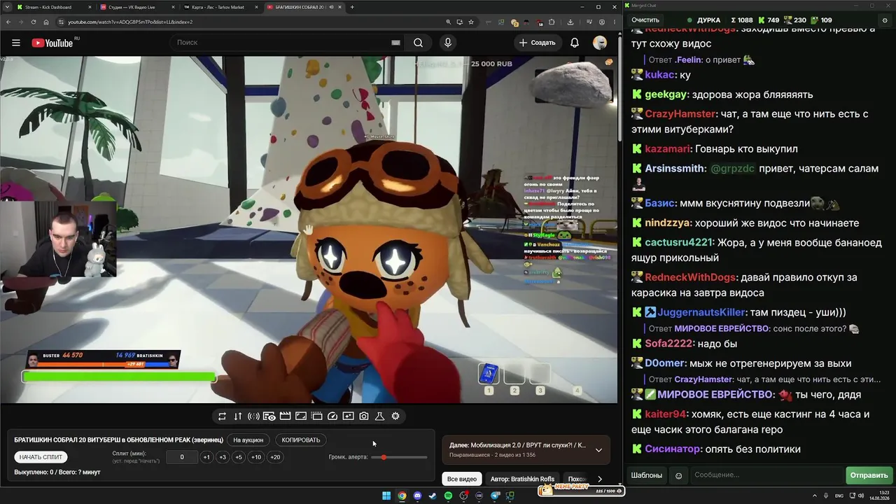Click the Chrome icon in the taskbar

click(402, 496)
